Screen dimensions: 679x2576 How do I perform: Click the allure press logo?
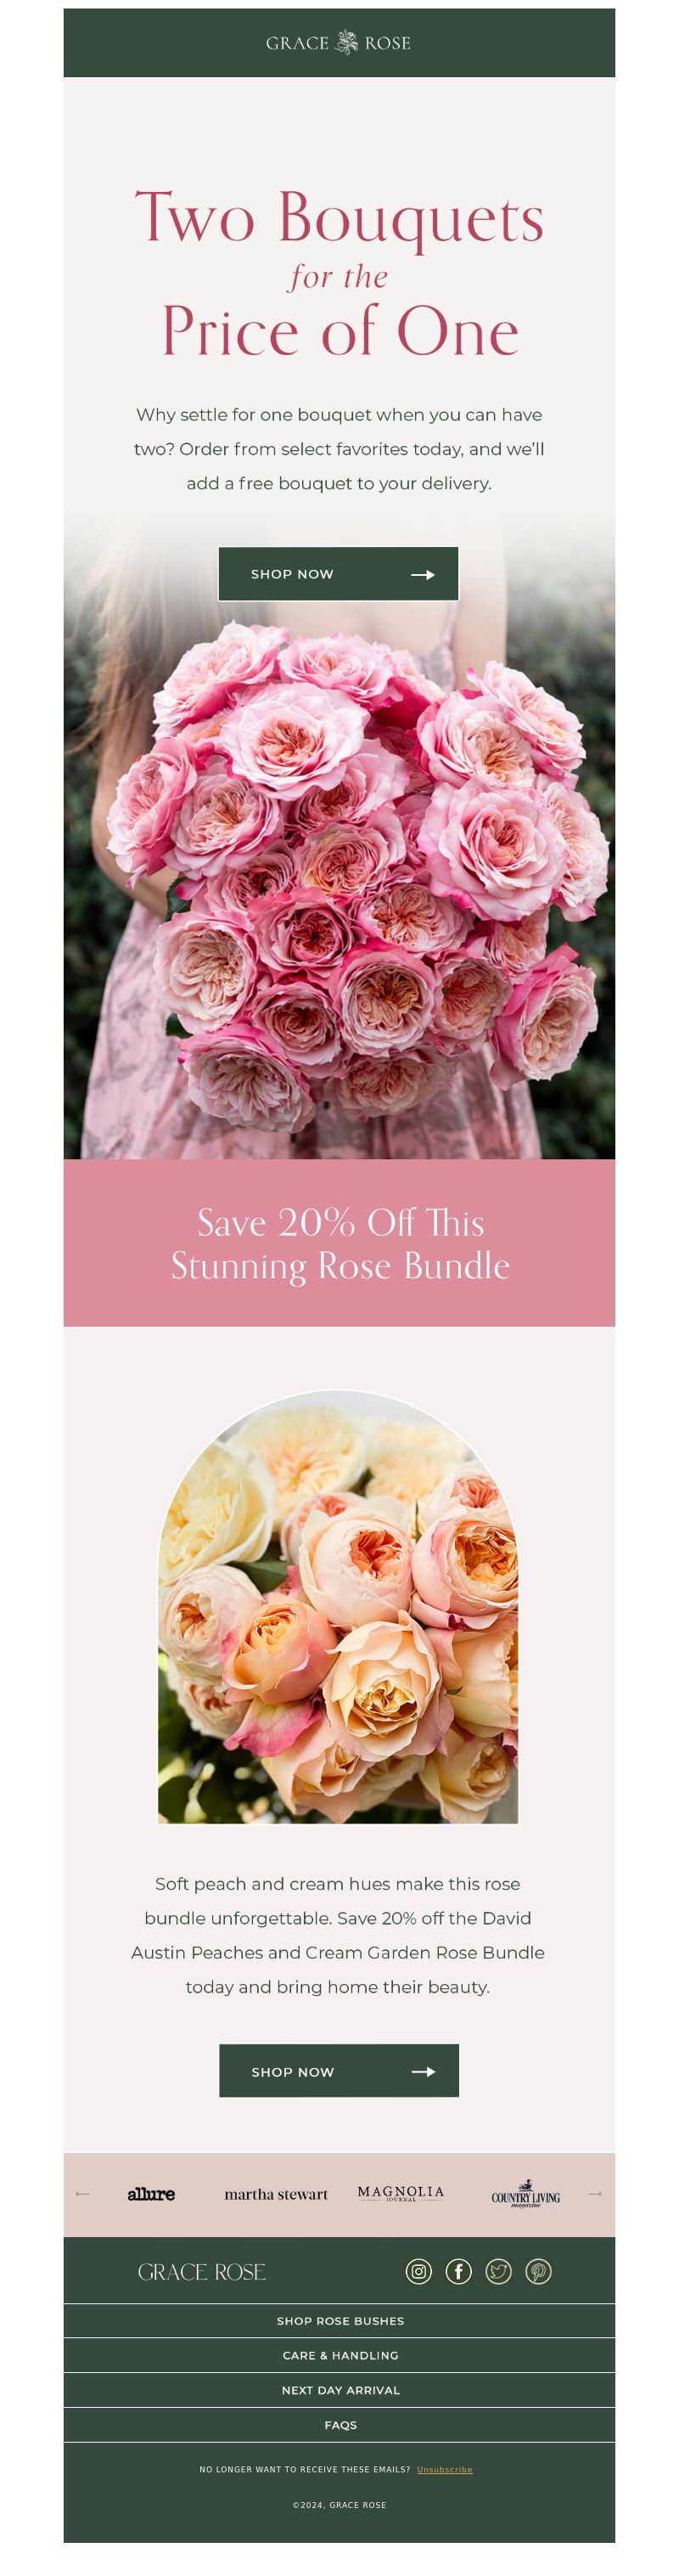coord(151,2193)
